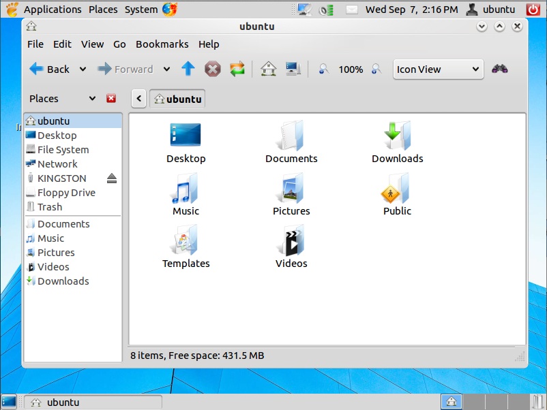Open the Back history dropdown arrow
The height and width of the screenshot is (410, 547).
[x=83, y=69]
